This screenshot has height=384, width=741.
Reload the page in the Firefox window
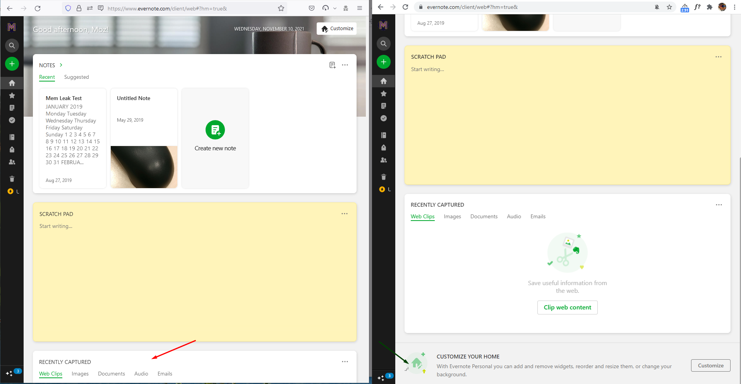click(x=38, y=8)
